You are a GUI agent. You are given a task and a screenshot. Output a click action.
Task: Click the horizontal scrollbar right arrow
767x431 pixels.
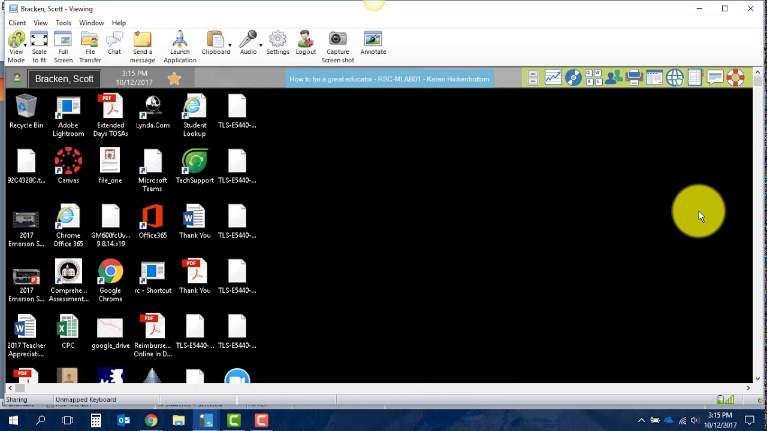748,388
